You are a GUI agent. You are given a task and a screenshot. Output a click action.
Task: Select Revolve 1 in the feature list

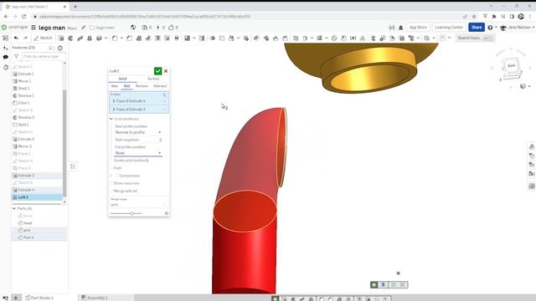[26, 96]
